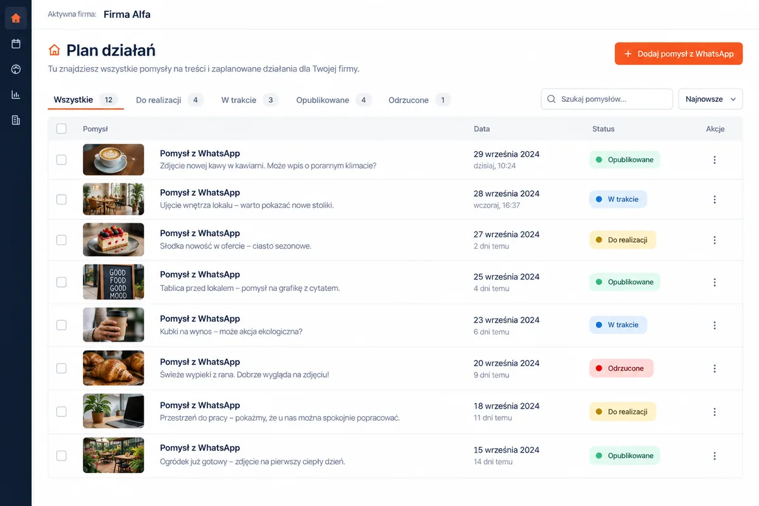Click Opublikowane status on 25 września row
The width and height of the screenshot is (759, 506).
624,282
